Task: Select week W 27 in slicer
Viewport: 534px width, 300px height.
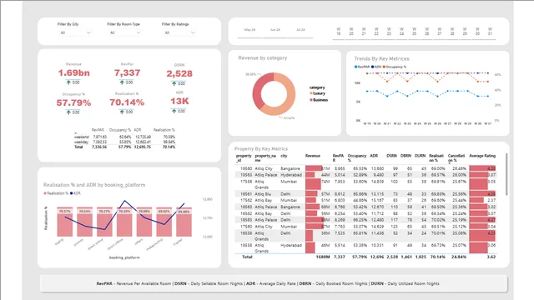Action: click(x=440, y=32)
